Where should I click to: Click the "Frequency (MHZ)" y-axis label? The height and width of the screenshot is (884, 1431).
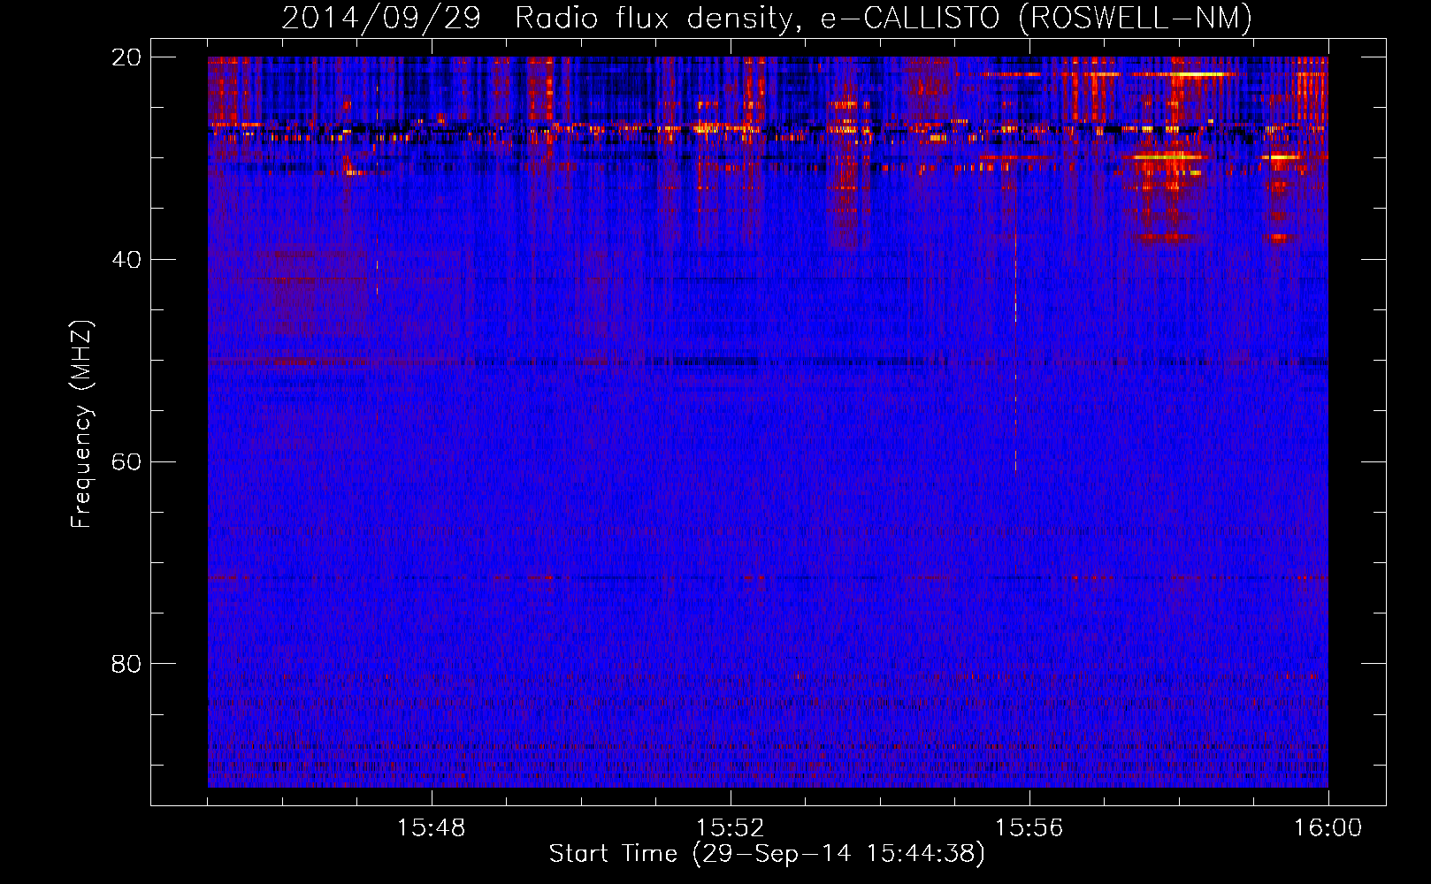pos(81,424)
